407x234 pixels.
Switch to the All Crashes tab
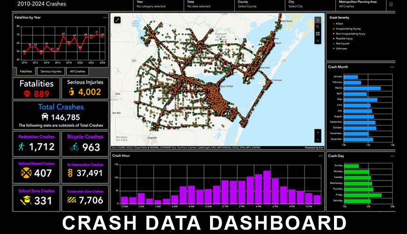point(77,72)
